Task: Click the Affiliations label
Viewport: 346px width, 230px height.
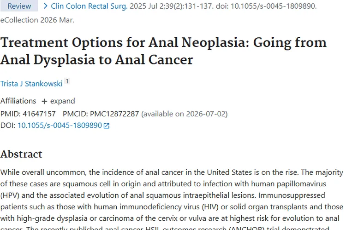Action: (18, 101)
